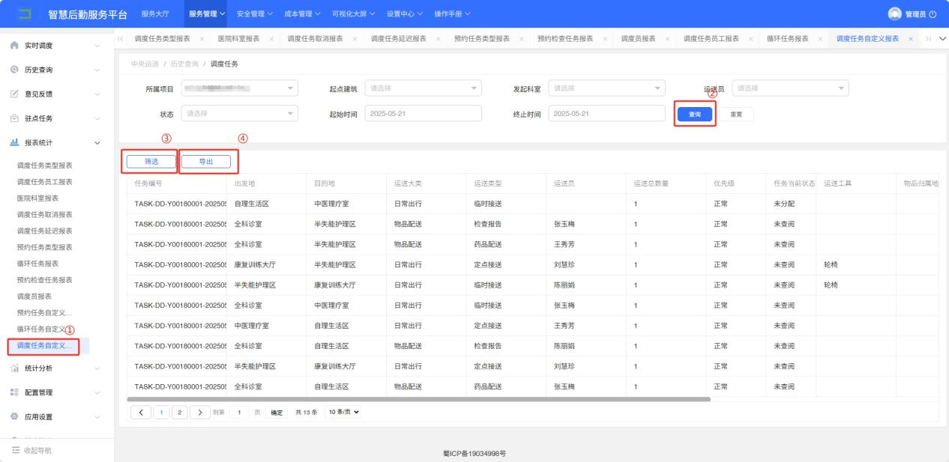Click the 收起导航 collapse icon

pos(14,450)
